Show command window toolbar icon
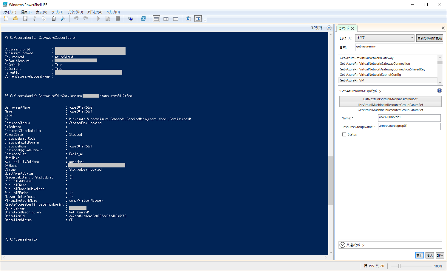 click(188, 19)
